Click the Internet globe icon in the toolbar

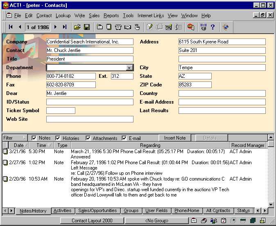tap(226, 27)
